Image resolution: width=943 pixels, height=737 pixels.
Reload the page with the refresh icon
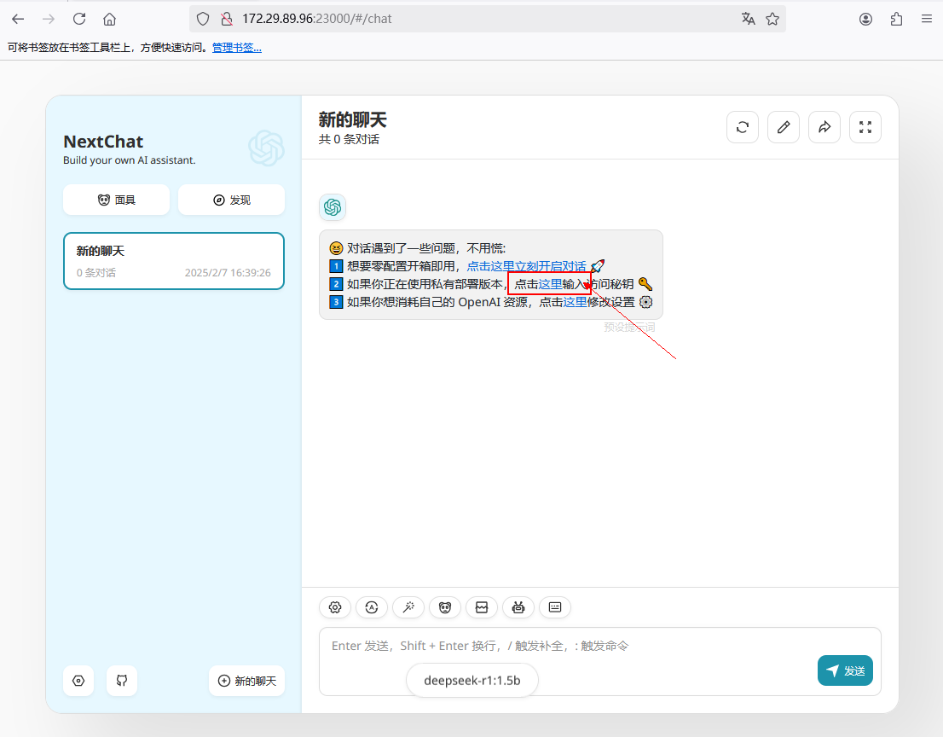[79, 20]
